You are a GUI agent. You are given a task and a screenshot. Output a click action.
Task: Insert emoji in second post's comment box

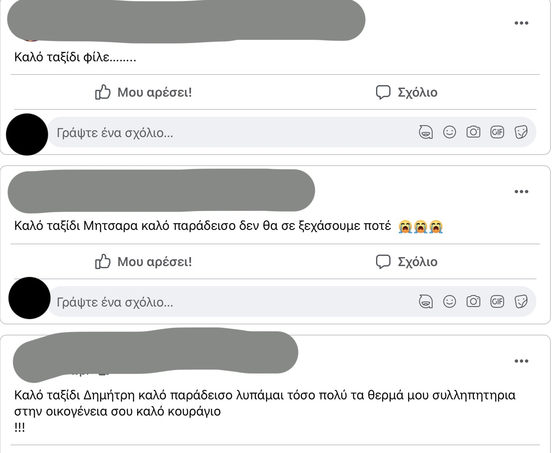click(x=450, y=302)
